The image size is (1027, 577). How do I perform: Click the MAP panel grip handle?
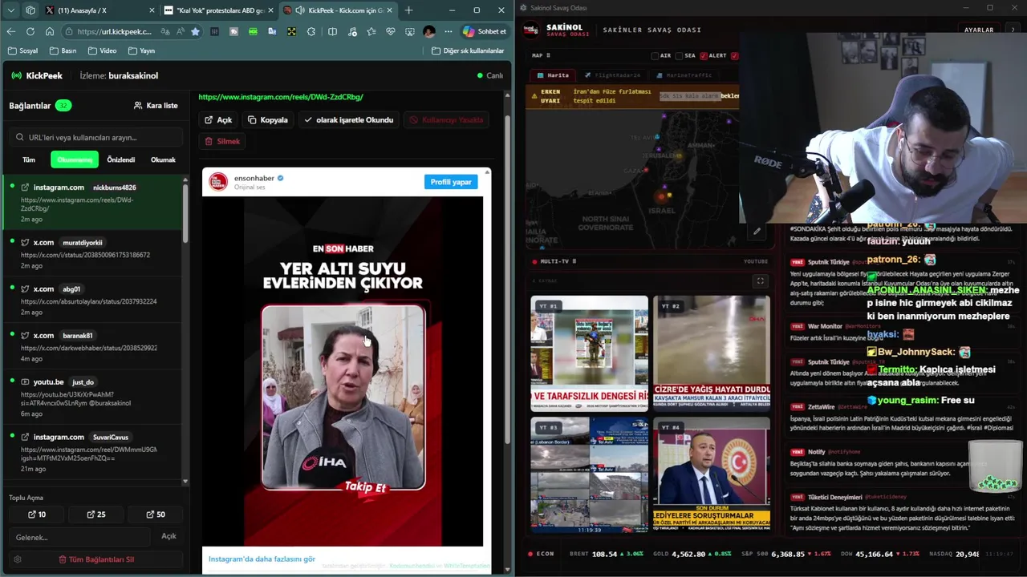point(550,56)
